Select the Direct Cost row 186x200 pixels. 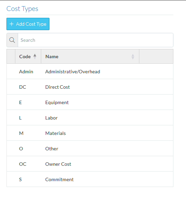click(90, 87)
